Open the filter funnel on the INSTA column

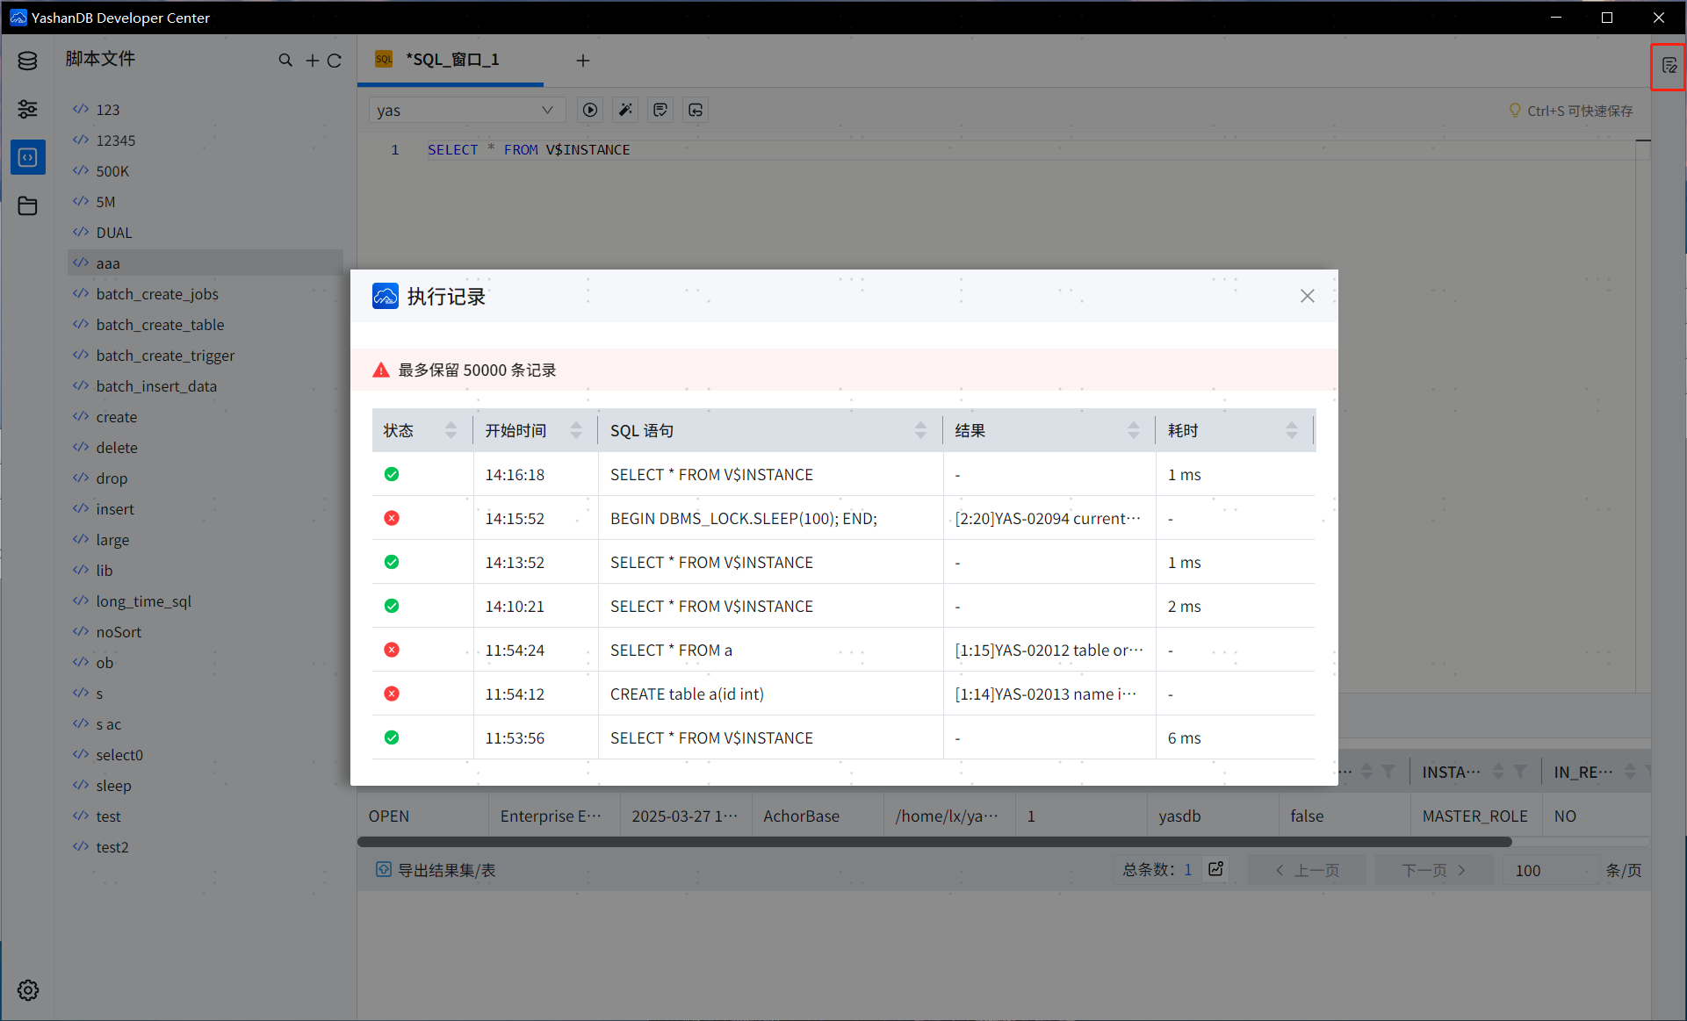click(1520, 771)
